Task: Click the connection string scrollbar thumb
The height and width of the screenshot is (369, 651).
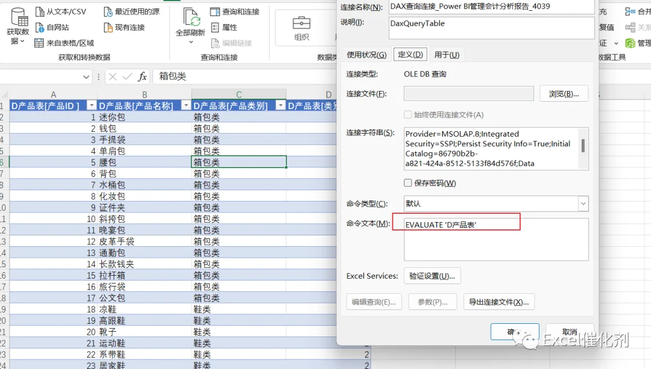Action: 583,146
